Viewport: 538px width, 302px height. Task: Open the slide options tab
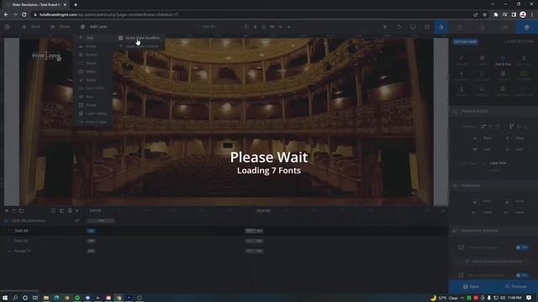[504, 27]
